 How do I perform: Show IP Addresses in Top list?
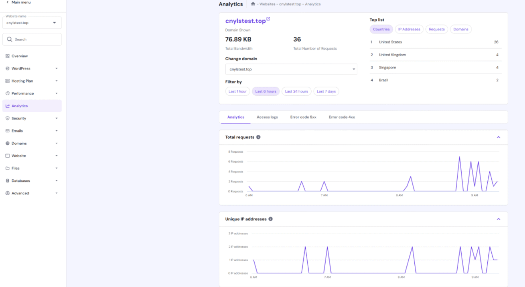coord(409,29)
